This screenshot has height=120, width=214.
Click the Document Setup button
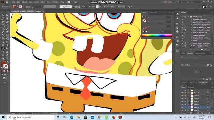(109, 7)
